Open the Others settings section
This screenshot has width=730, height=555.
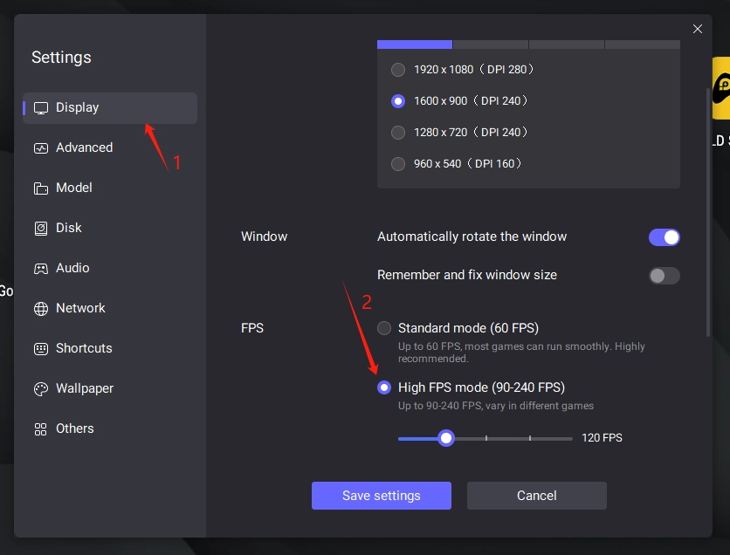pos(75,428)
